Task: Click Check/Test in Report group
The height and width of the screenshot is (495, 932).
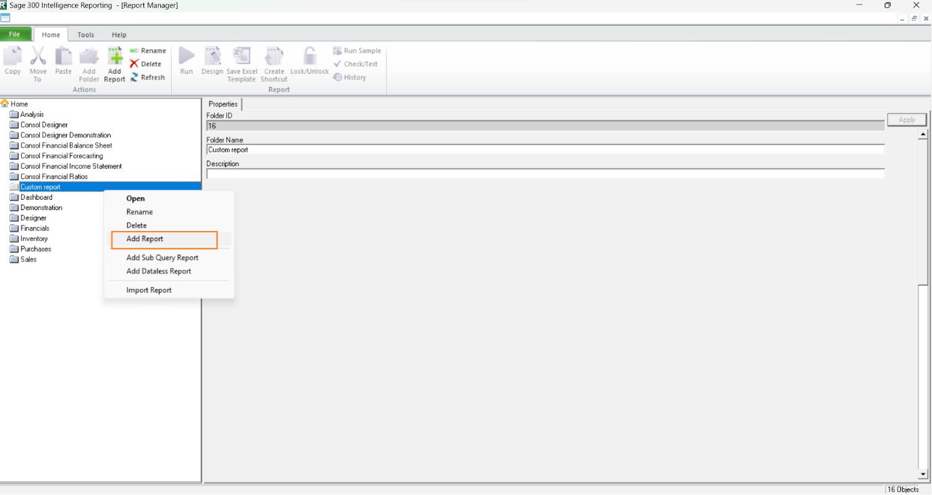Action: pos(355,64)
